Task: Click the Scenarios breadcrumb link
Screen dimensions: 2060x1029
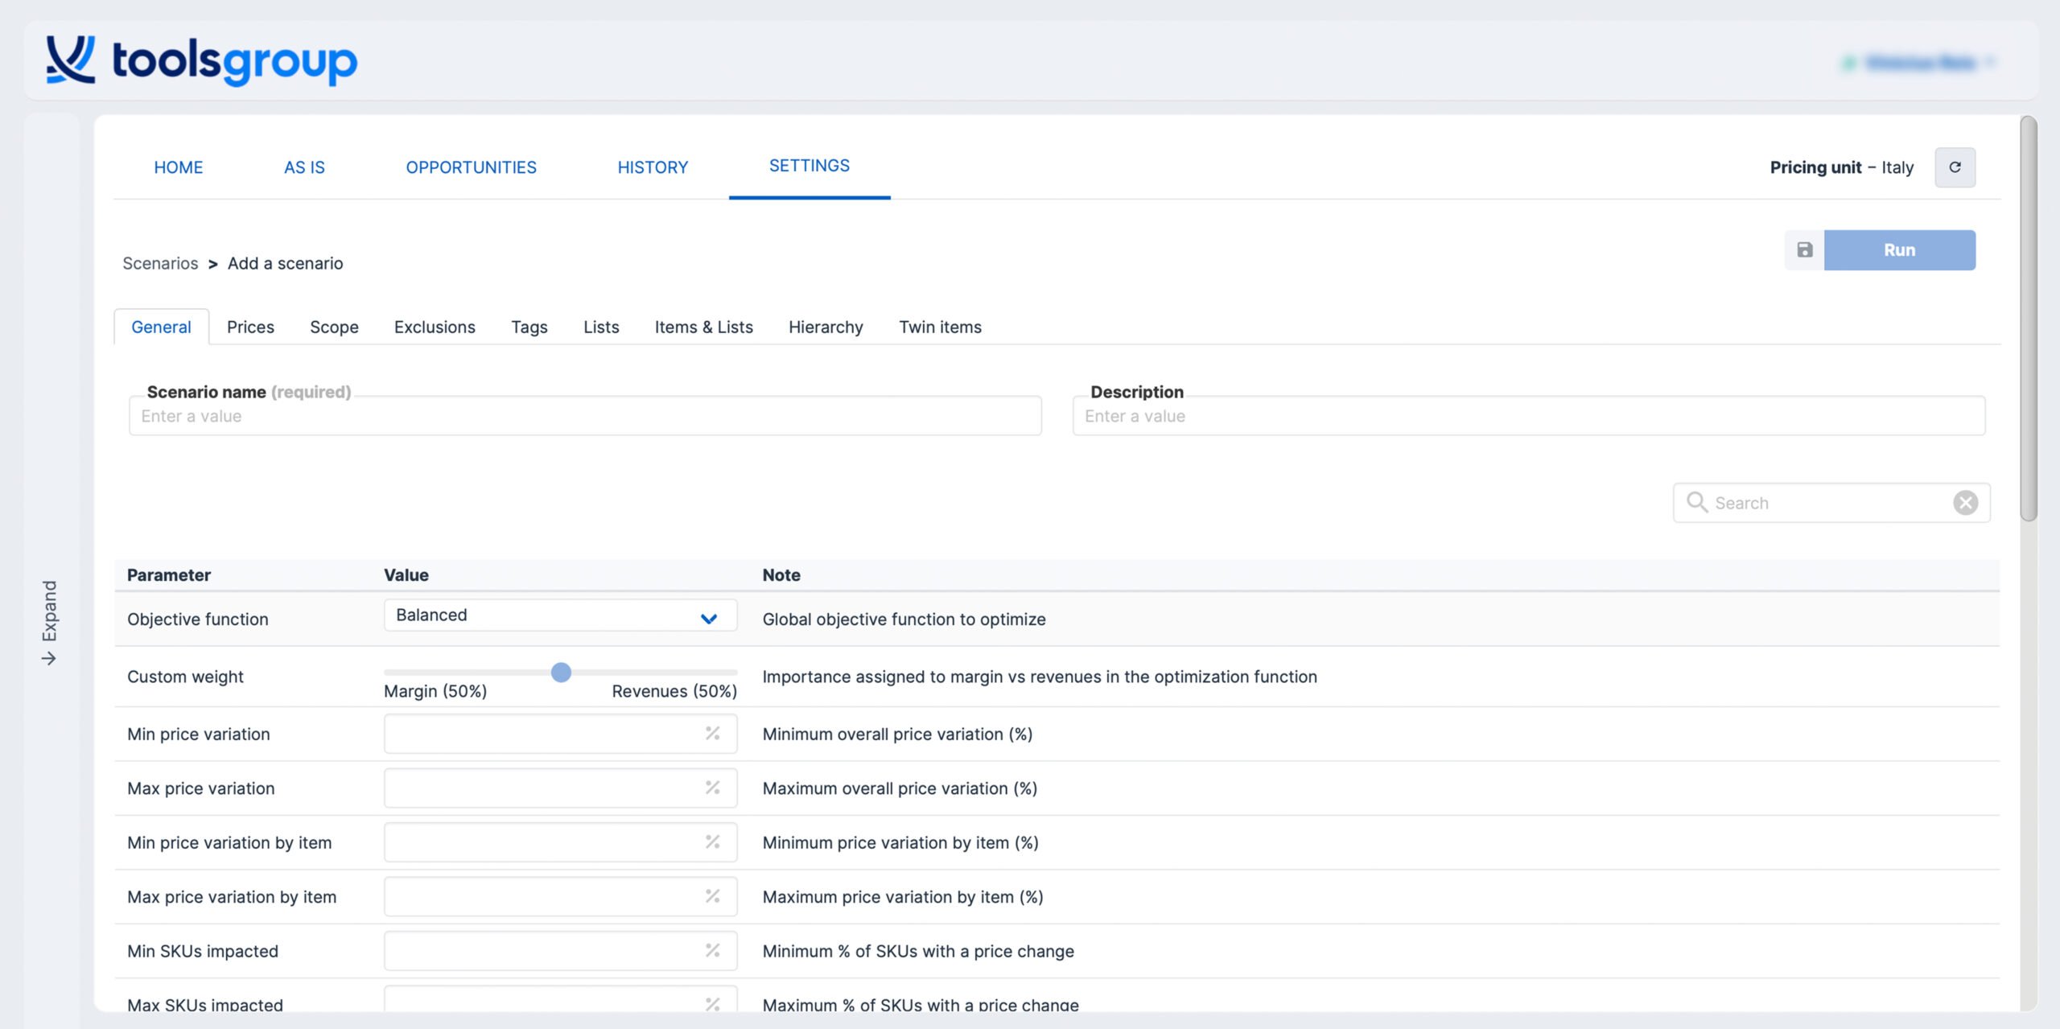Action: click(160, 263)
